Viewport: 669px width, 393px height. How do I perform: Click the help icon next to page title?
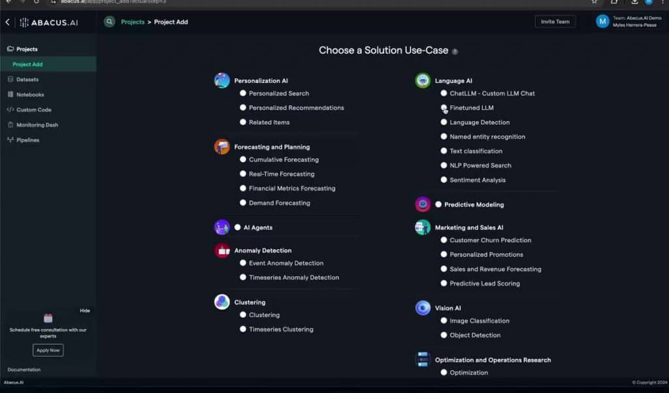tap(455, 52)
